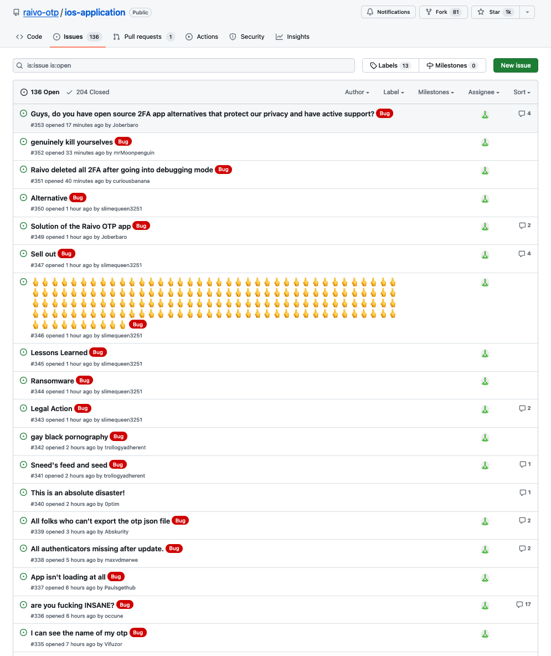Screen dimensions: 551x656
Task: Open the Insights tab
Action: pos(292,37)
